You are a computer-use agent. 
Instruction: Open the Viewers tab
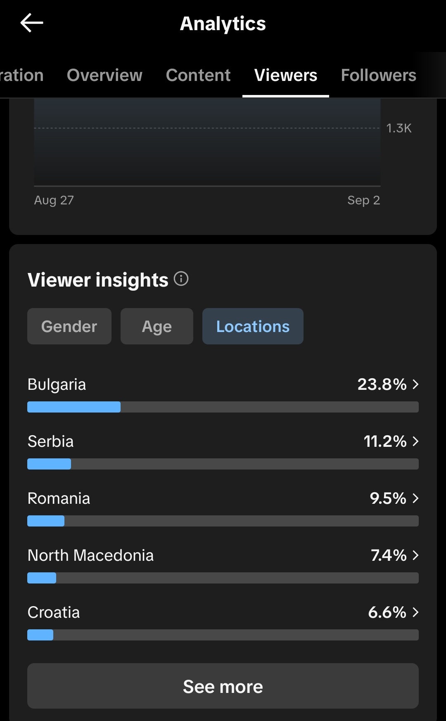point(286,75)
